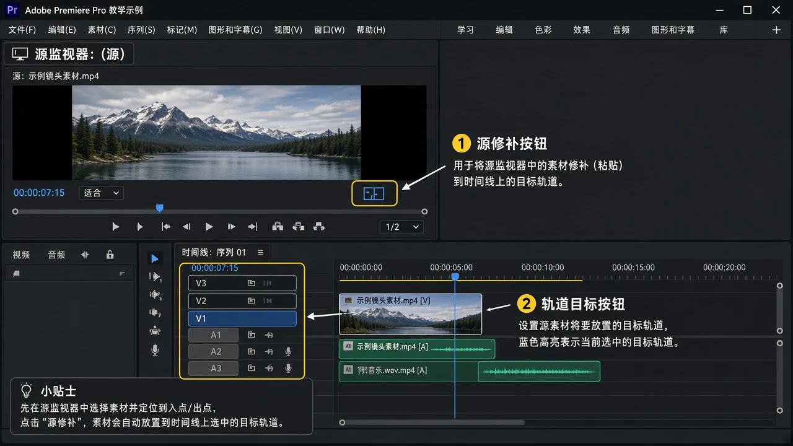The height and width of the screenshot is (446, 793).
Task: Click the rightmost icon on track V2
Action: click(x=268, y=301)
